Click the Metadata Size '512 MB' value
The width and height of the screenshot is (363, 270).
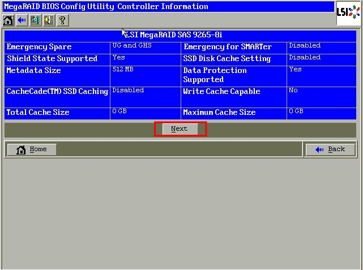(123, 70)
